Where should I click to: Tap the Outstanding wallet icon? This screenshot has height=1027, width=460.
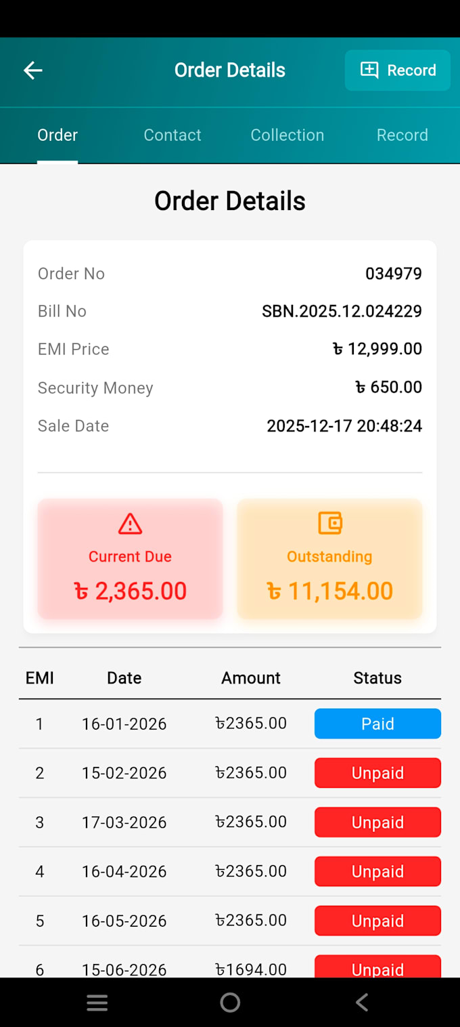coord(330,523)
